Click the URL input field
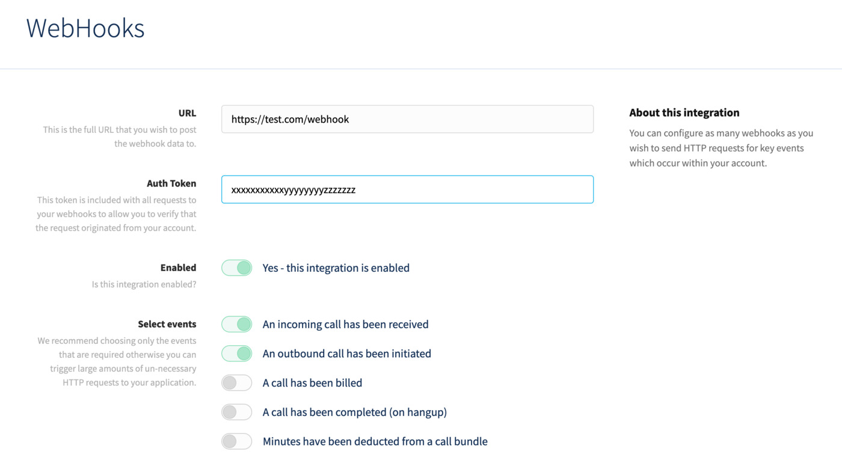Image resolution: width=842 pixels, height=472 pixels. coord(407,119)
